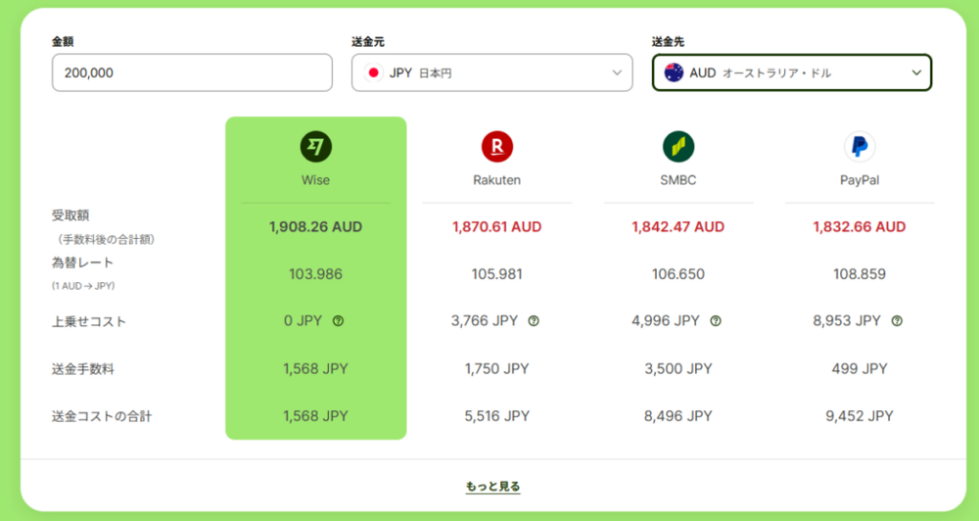The image size is (979, 521).
Task: Open the JPY source currency dropdown
Action: (x=491, y=73)
